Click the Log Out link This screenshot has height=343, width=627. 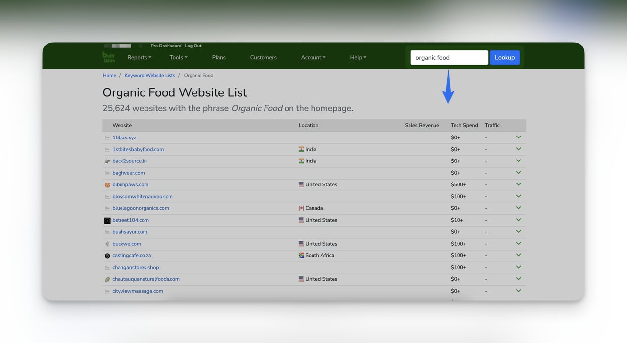click(x=193, y=46)
